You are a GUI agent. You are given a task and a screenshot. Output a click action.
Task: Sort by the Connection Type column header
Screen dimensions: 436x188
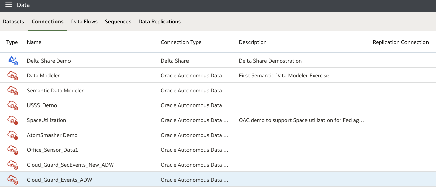pos(181,42)
